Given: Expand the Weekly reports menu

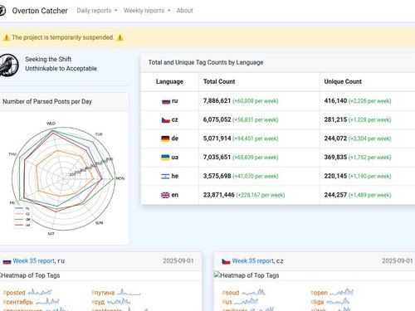Looking at the screenshot, I should point(147,11).
